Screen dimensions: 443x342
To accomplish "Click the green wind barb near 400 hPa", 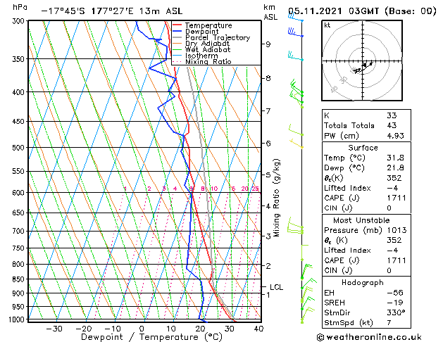I will 296,90.
